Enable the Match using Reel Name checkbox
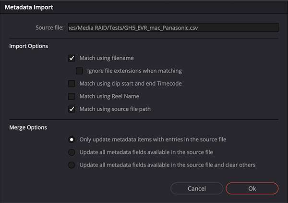 72,96
